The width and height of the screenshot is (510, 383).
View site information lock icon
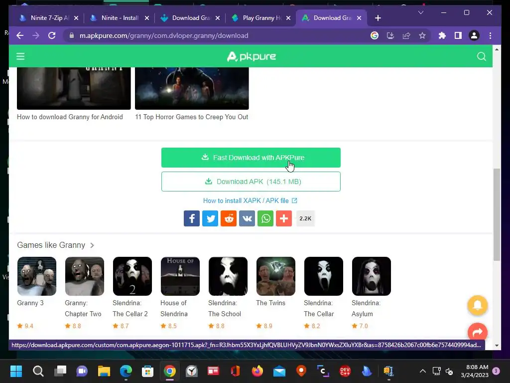coord(72,35)
